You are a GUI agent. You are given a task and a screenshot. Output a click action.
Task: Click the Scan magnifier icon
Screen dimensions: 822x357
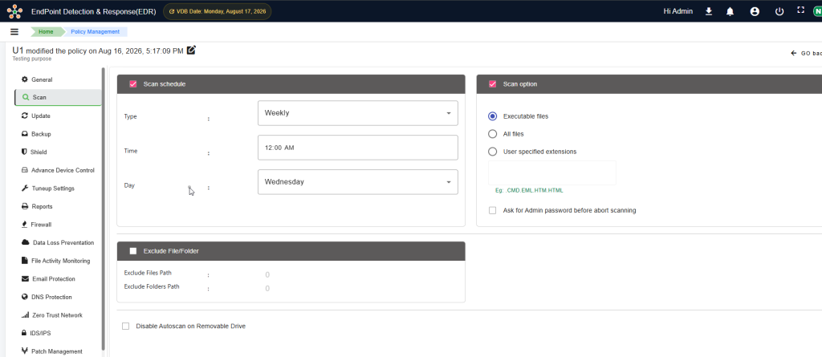click(25, 97)
